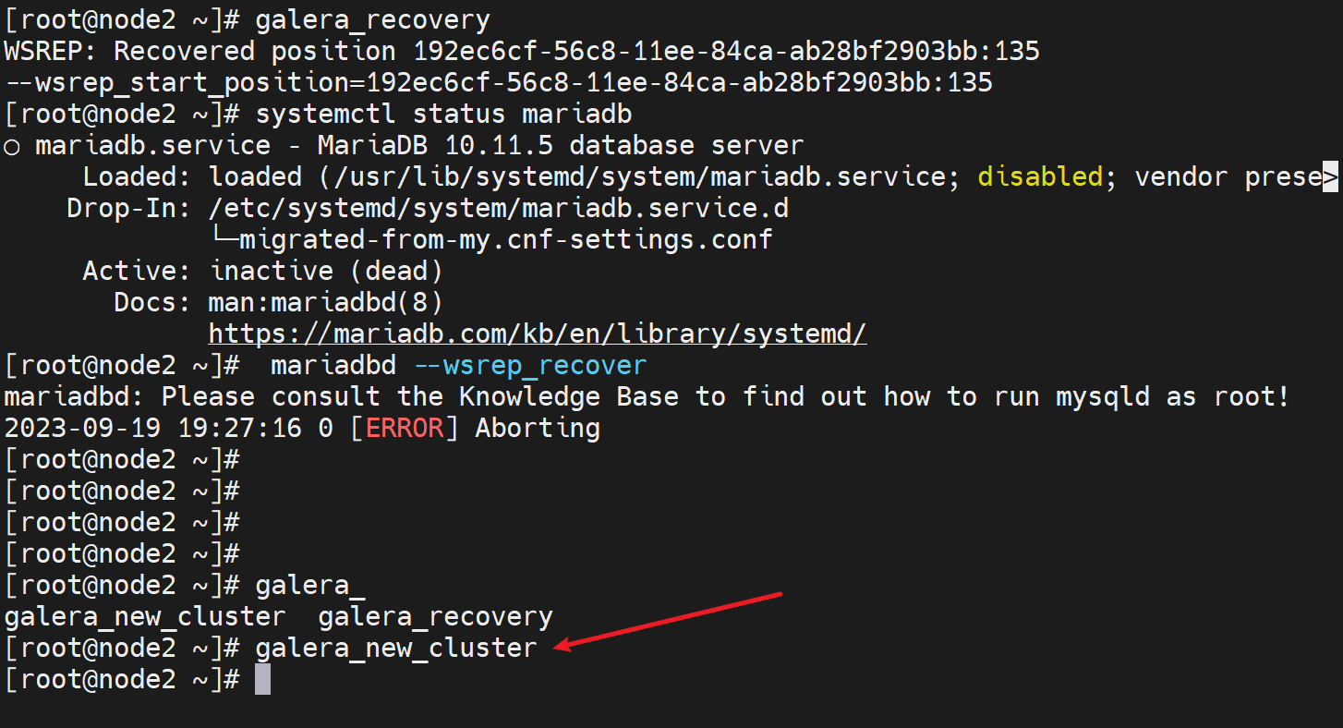Click the --wsrep_start_position output line
This screenshot has width=1343, height=728.
[x=499, y=82]
